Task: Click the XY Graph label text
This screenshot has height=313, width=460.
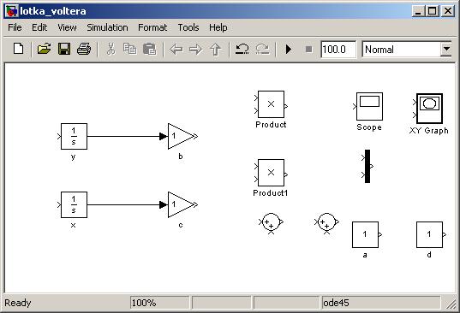Action: (x=429, y=131)
